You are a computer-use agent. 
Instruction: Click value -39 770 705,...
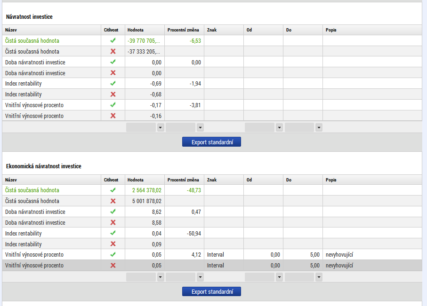pyautogui.click(x=144, y=41)
